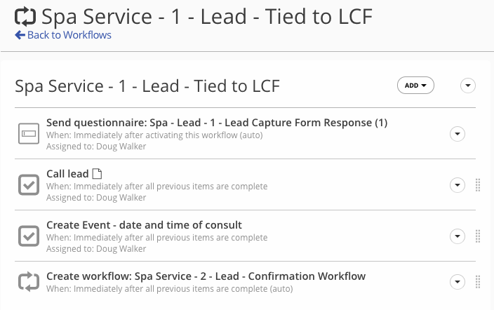Screen dimensions: 494x310
Task: Click the workflow loop icon beside page title
Action: click(25, 17)
